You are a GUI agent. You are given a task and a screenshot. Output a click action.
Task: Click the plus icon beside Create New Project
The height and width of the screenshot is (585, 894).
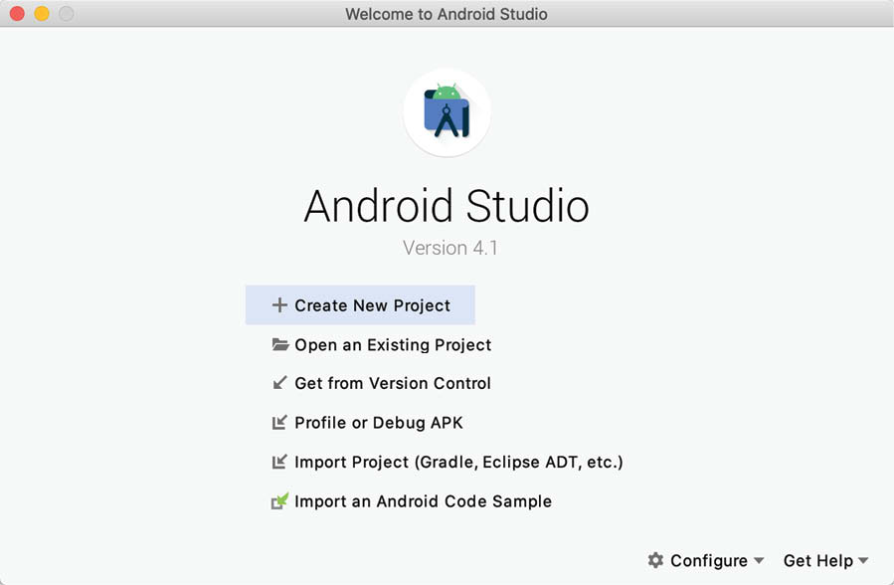(x=279, y=305)
